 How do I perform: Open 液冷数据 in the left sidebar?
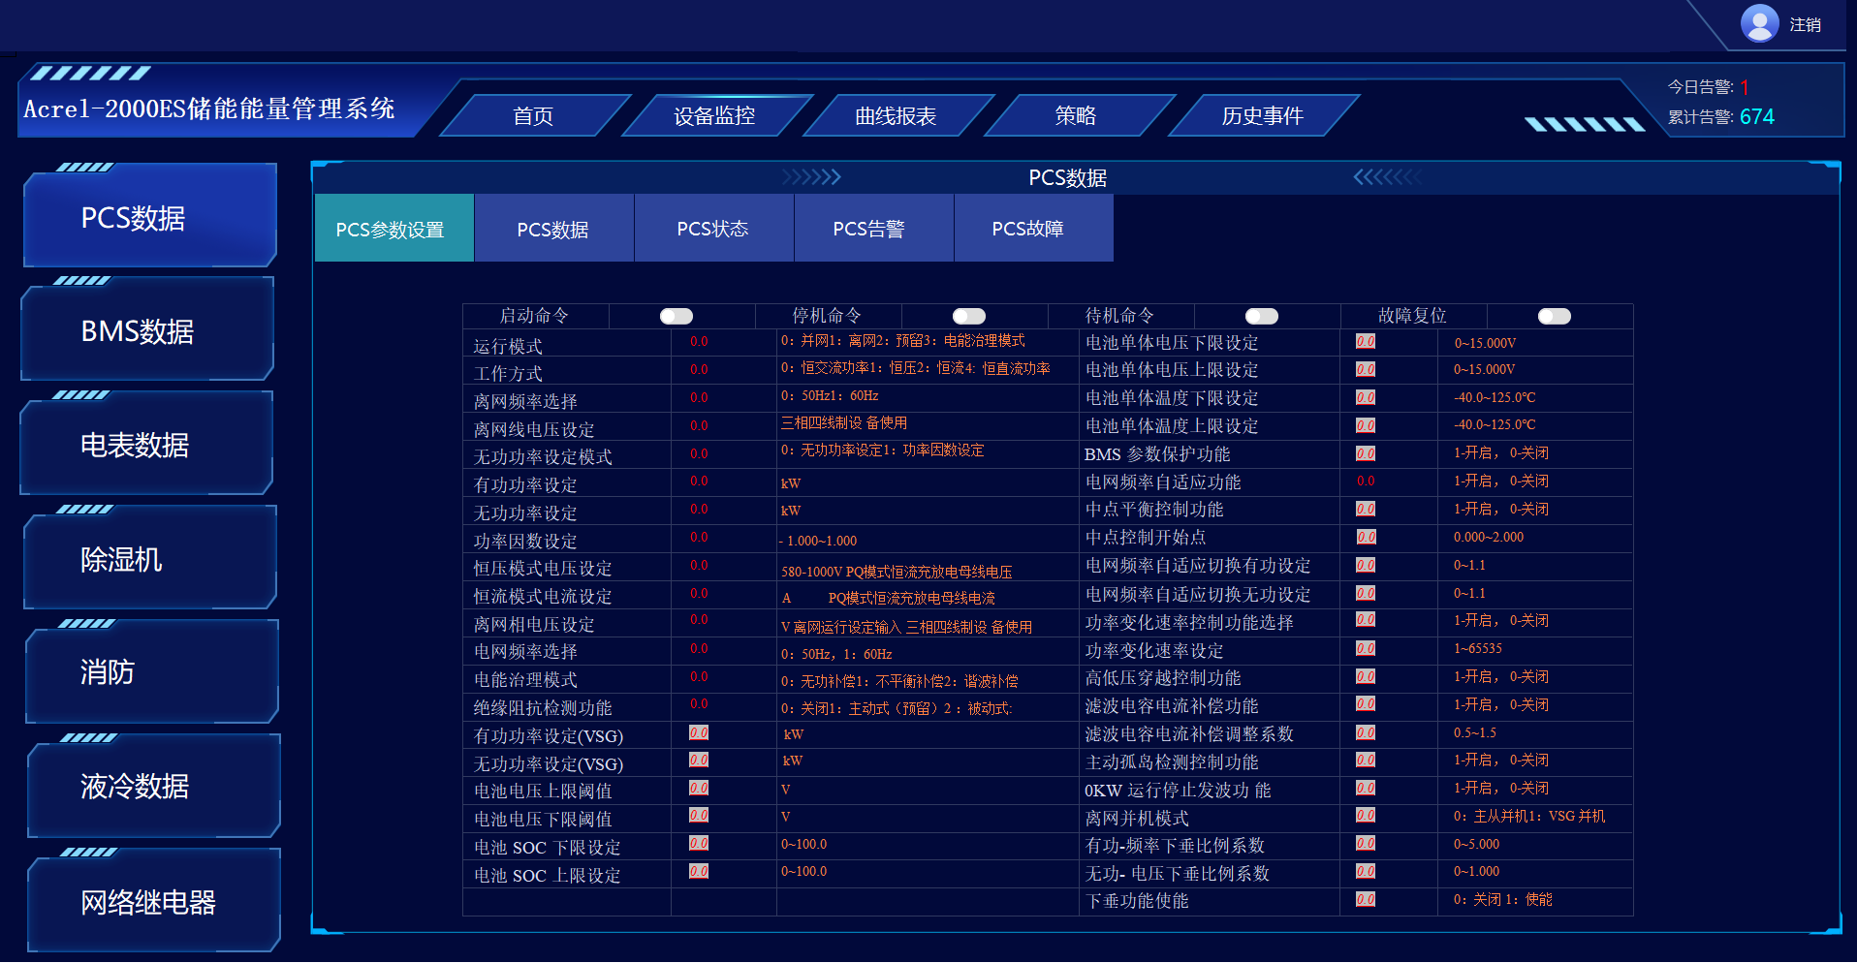coord(153,787)
